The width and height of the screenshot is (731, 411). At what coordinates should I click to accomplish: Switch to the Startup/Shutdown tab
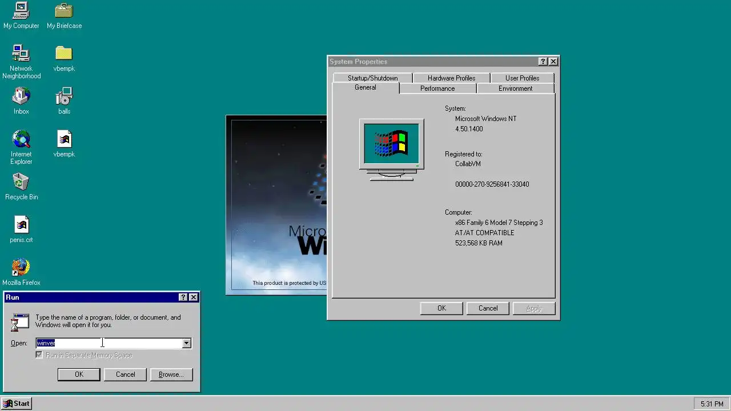click(372, 78)
